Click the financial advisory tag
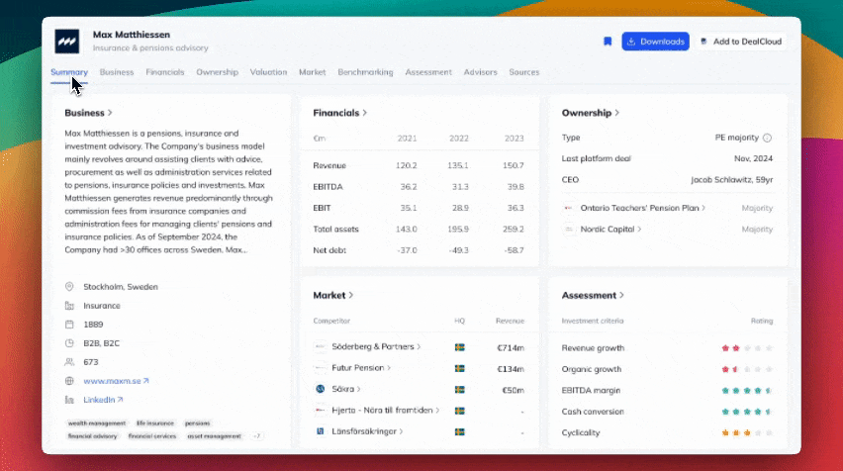This screenshot has width=843, height=471. coord(92,436)
